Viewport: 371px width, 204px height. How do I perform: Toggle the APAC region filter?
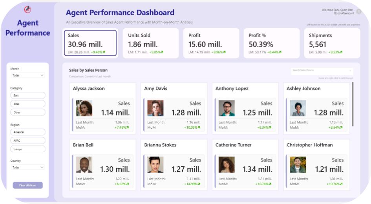point(28,140)
